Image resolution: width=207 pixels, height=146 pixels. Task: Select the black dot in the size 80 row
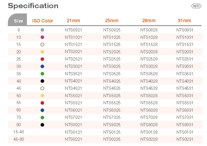point(42,125)
